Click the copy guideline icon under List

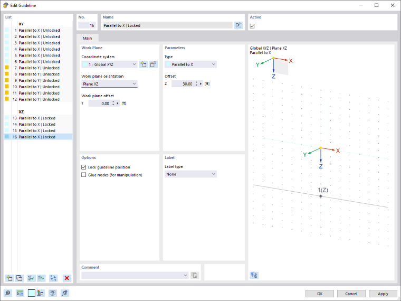pos(20,278)
